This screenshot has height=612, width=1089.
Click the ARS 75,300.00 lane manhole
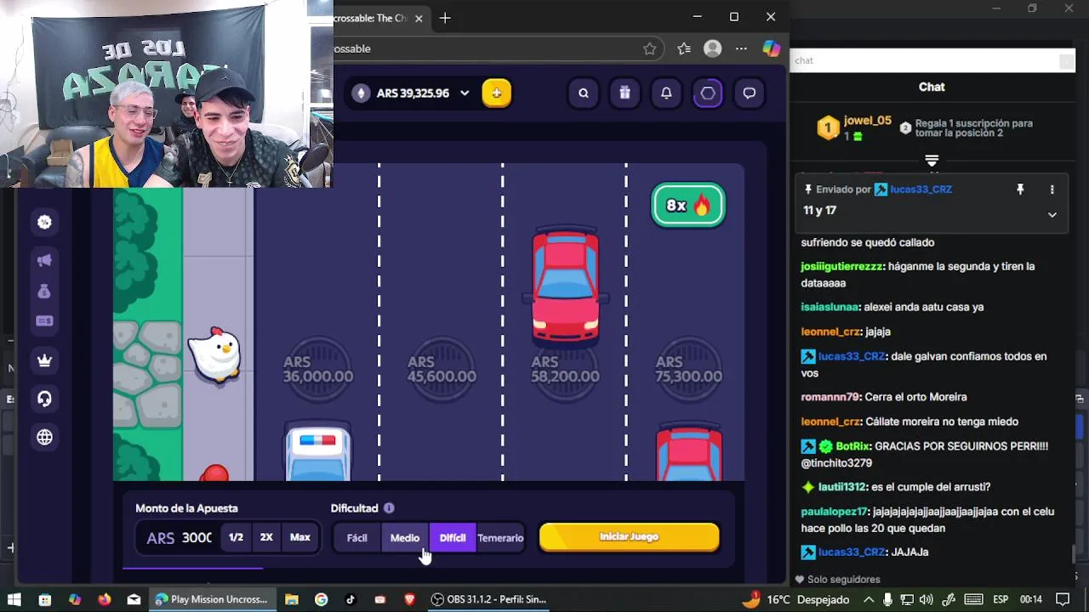point(689,370)
